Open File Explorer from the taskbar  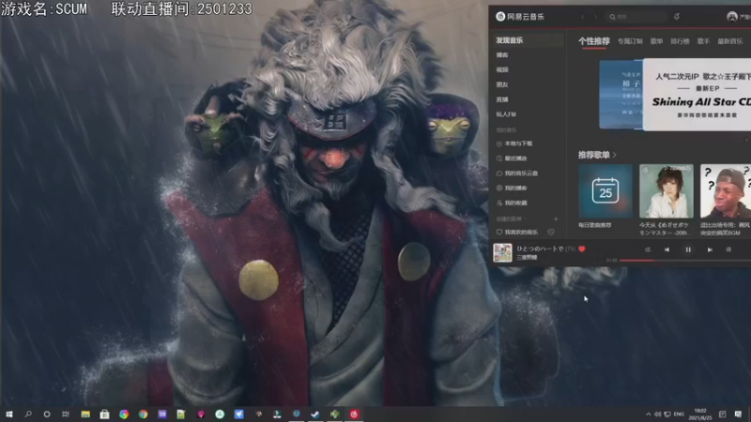pos(85,414)
